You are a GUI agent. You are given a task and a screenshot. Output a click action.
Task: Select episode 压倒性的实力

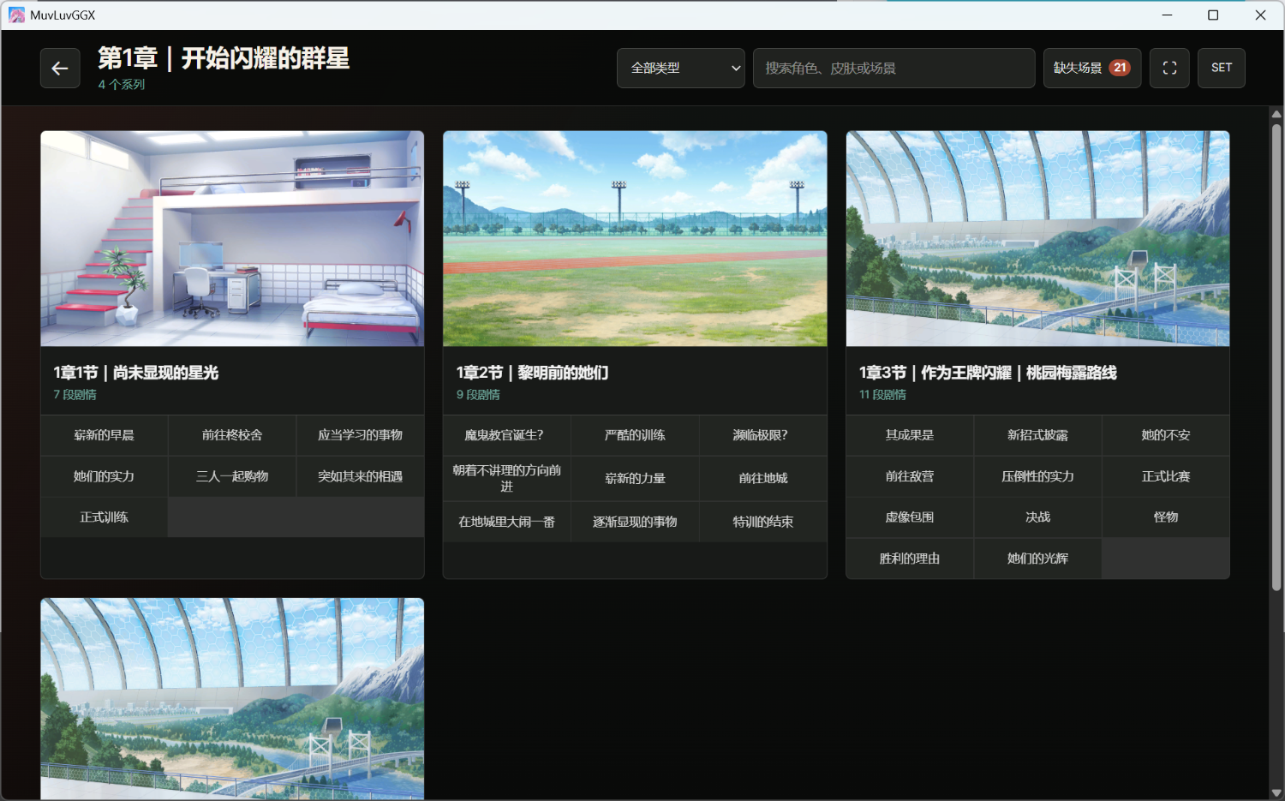(x=1037, y=476)
